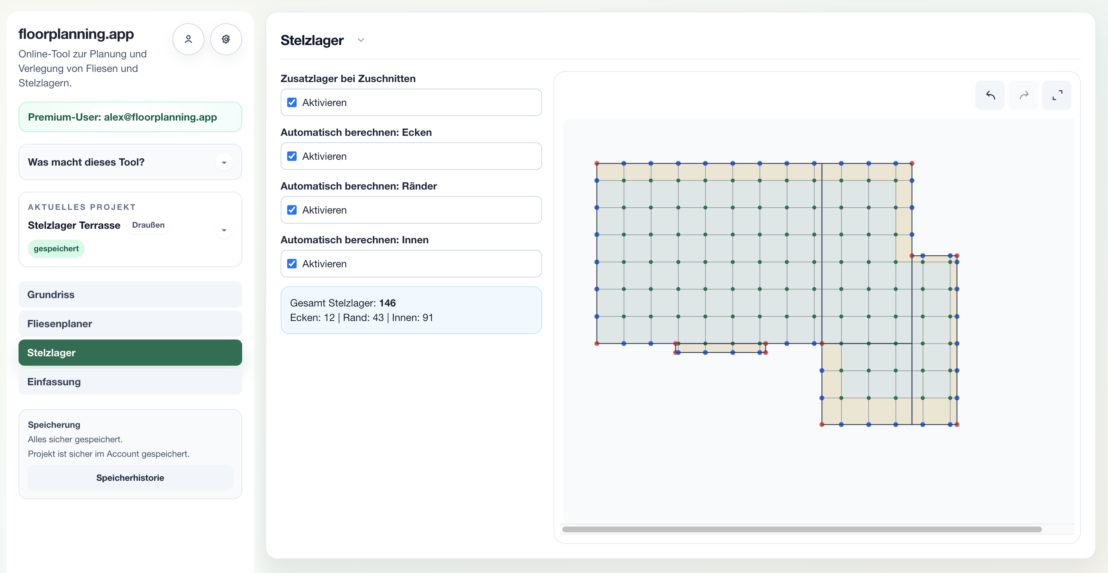
Task: Open the Fliesenplaner tab
Action: tap(130, 324)
